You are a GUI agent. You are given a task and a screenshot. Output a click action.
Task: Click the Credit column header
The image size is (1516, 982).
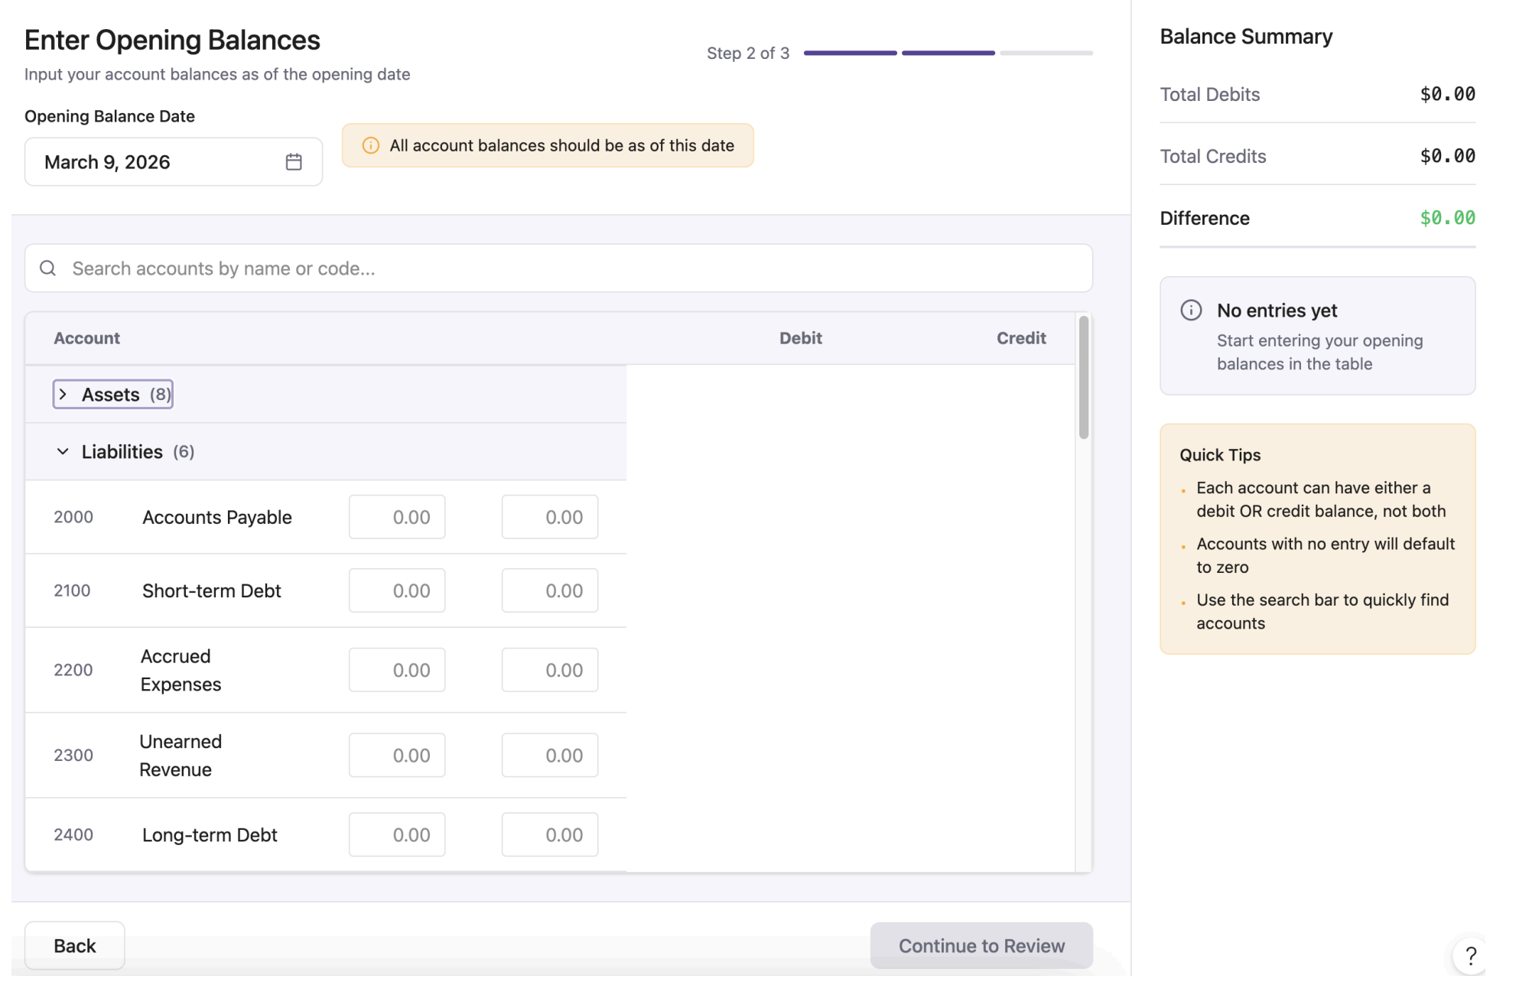point(1021,339)
